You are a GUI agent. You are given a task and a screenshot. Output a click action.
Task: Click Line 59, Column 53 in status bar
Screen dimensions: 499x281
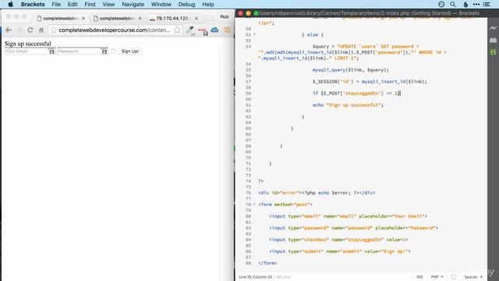(255, 277)
